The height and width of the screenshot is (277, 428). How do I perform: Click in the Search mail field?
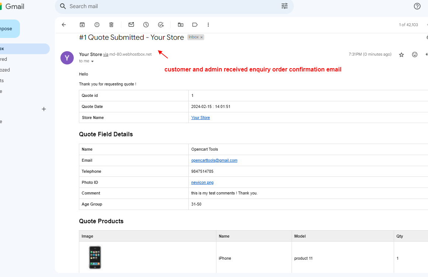166,6
